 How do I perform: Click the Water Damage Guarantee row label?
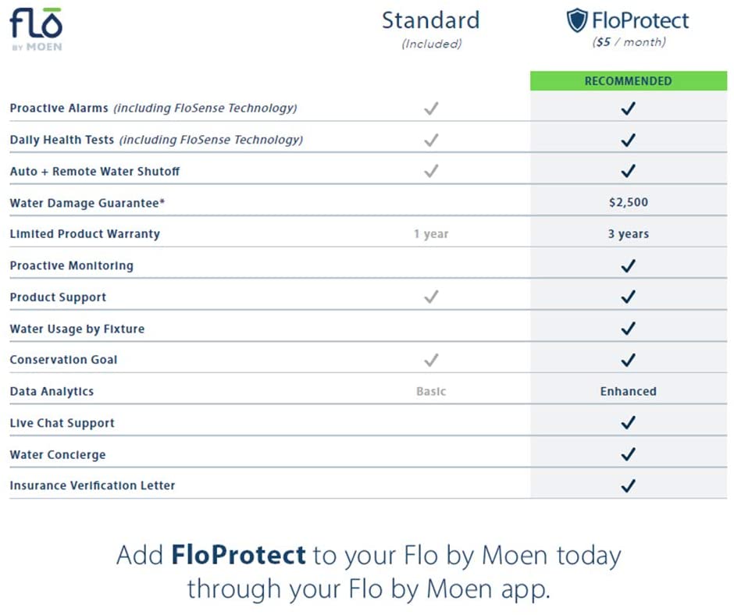[x=87, y=203]
